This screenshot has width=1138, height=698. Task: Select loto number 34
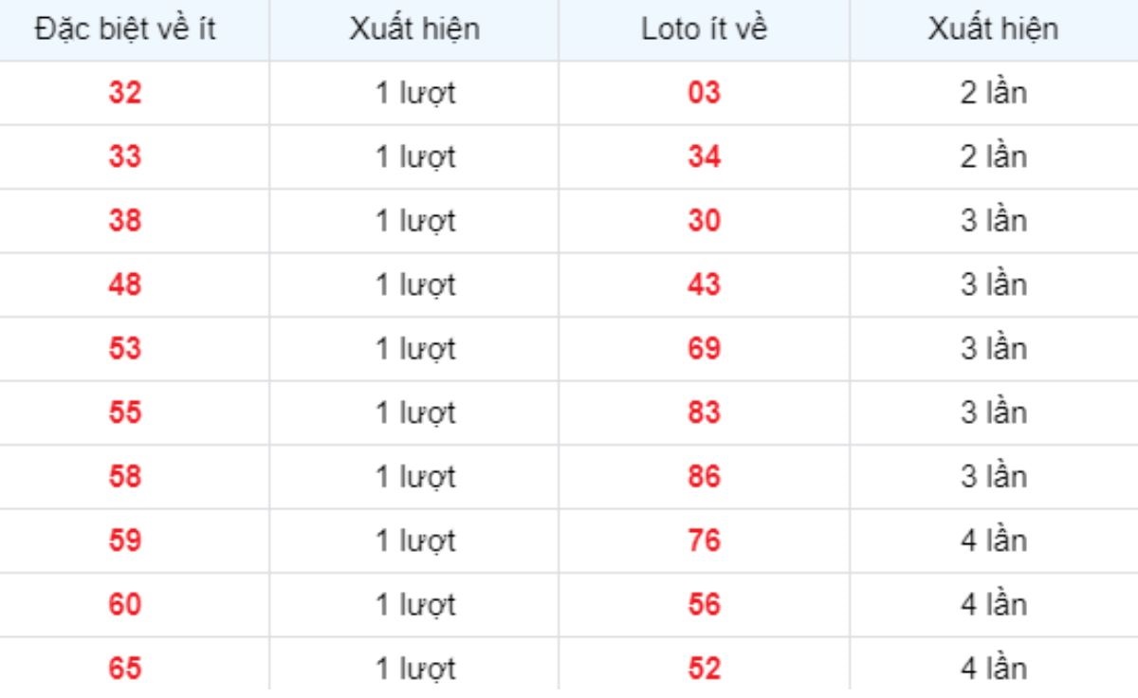pyautogui.click(x=705, y=156)
